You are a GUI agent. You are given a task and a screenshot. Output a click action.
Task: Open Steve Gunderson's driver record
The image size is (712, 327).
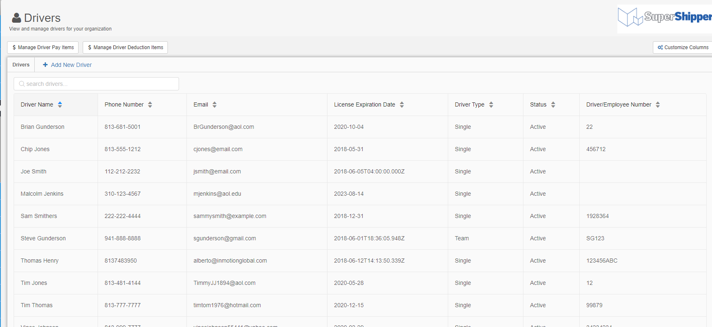43,238
